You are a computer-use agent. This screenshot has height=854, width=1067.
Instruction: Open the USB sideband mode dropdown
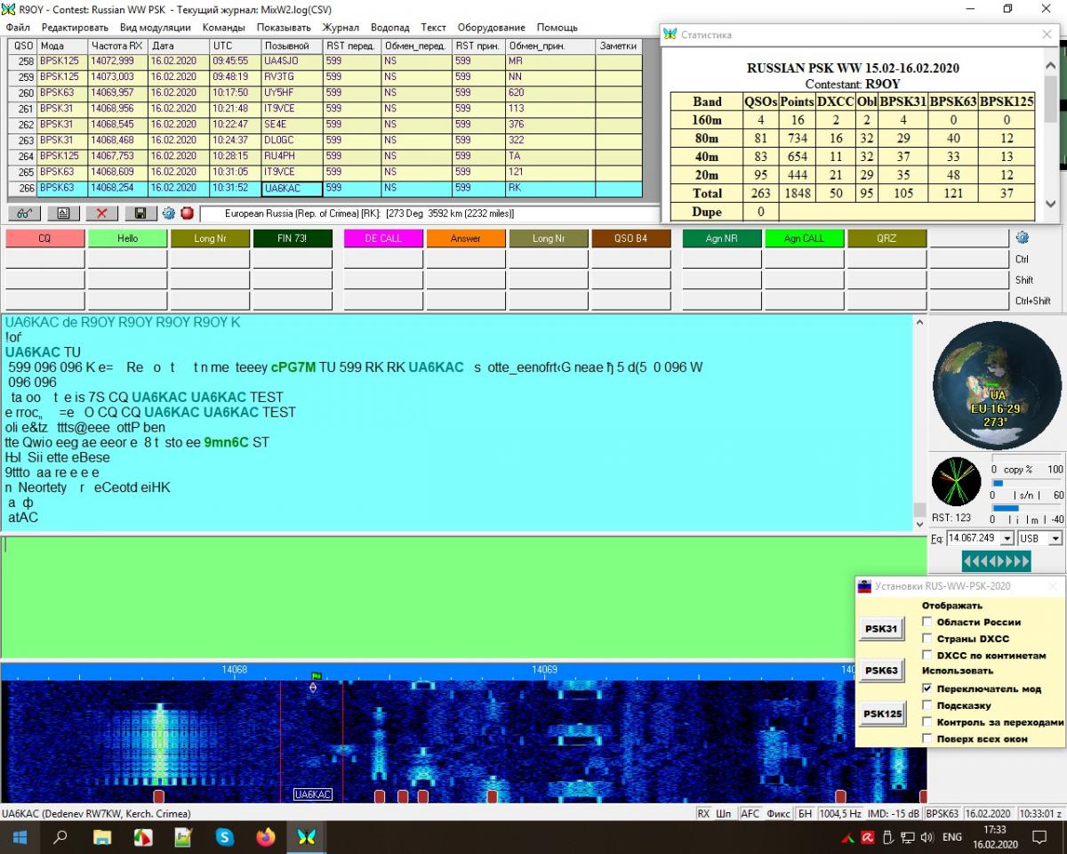pyautogui.click(x=1055, y=538)
